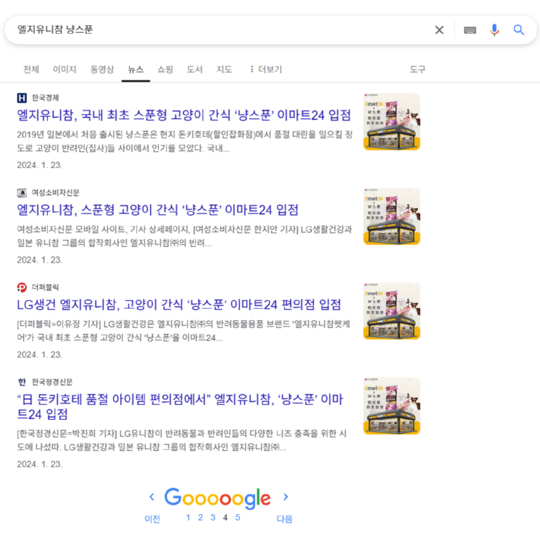Switch to the 이미지 tab
Image resolution: width=540 pixels, height=543 pixels.
pos(64,70)
